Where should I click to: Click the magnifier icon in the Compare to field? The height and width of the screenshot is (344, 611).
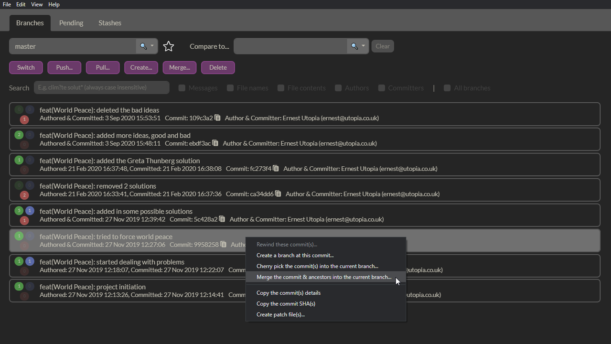click(354, 46)
